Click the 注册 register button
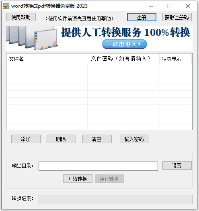 tap(142, 17)
